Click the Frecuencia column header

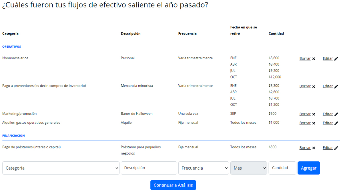(x=188, y=34)
